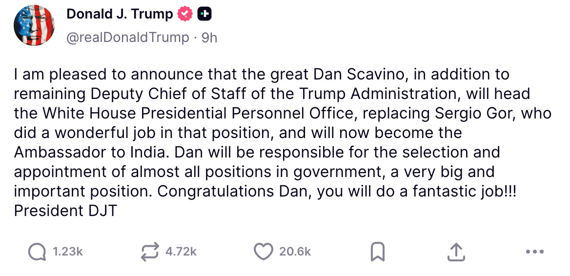Screen dimensions: 570x276
Task: Like the post with the heart icon
Action: (264, 252)
